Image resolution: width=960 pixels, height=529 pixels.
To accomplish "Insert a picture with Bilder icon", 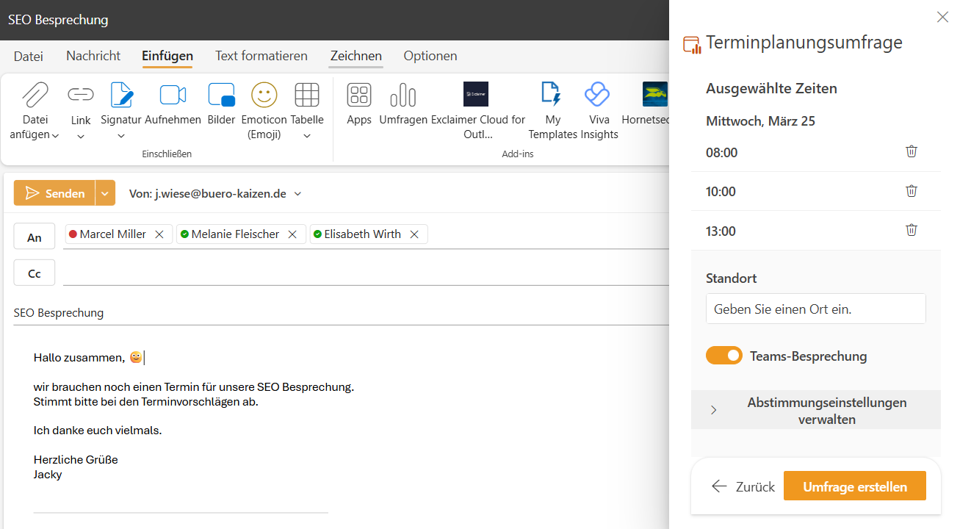I will point(221,96).
